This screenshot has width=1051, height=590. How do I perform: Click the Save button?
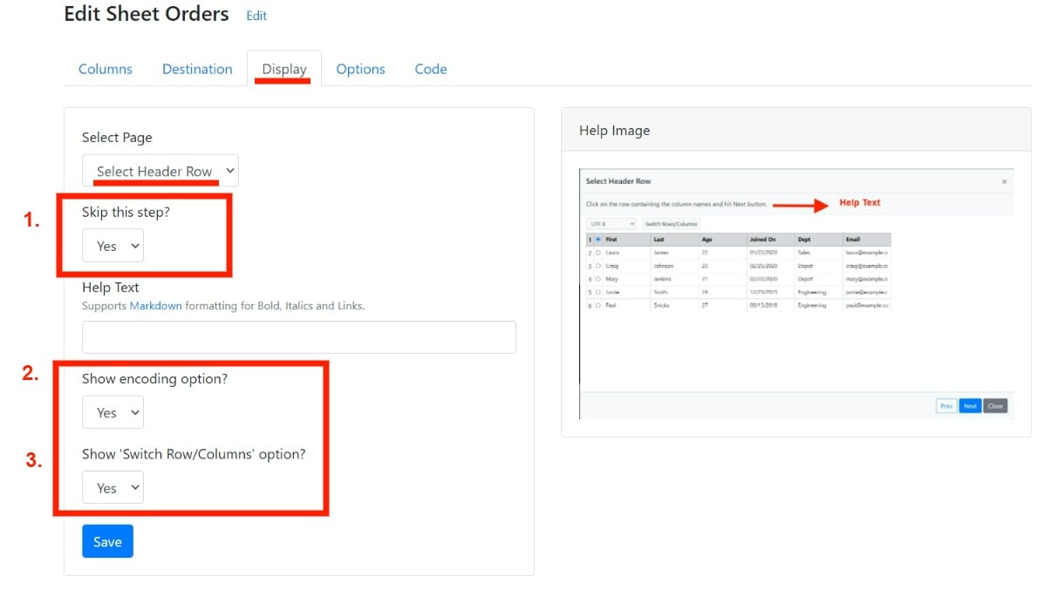(x=107, y=541)
